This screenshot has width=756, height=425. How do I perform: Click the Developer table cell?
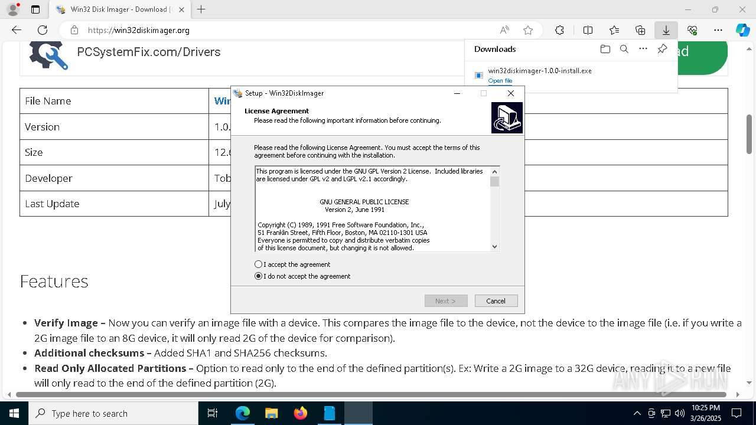pos(114,178)
